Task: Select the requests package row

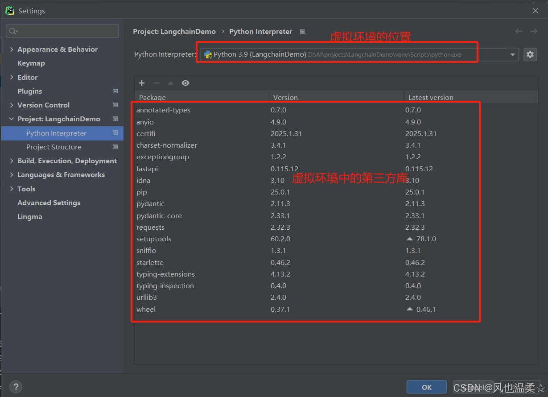Action: [336, 227]
